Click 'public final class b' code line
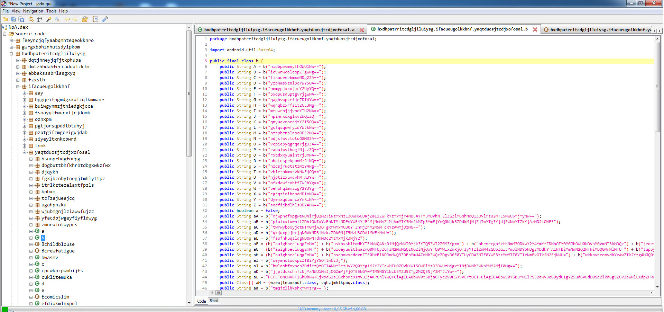Screen dimensions: 664x312 (x=236, y=61)
